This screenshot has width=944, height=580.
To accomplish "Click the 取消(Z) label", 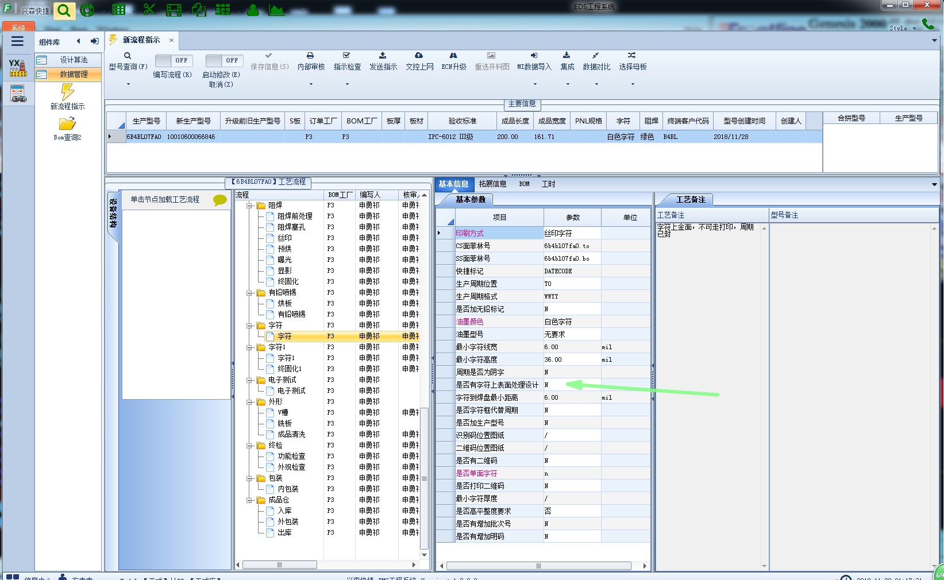I will pos(221,84).
